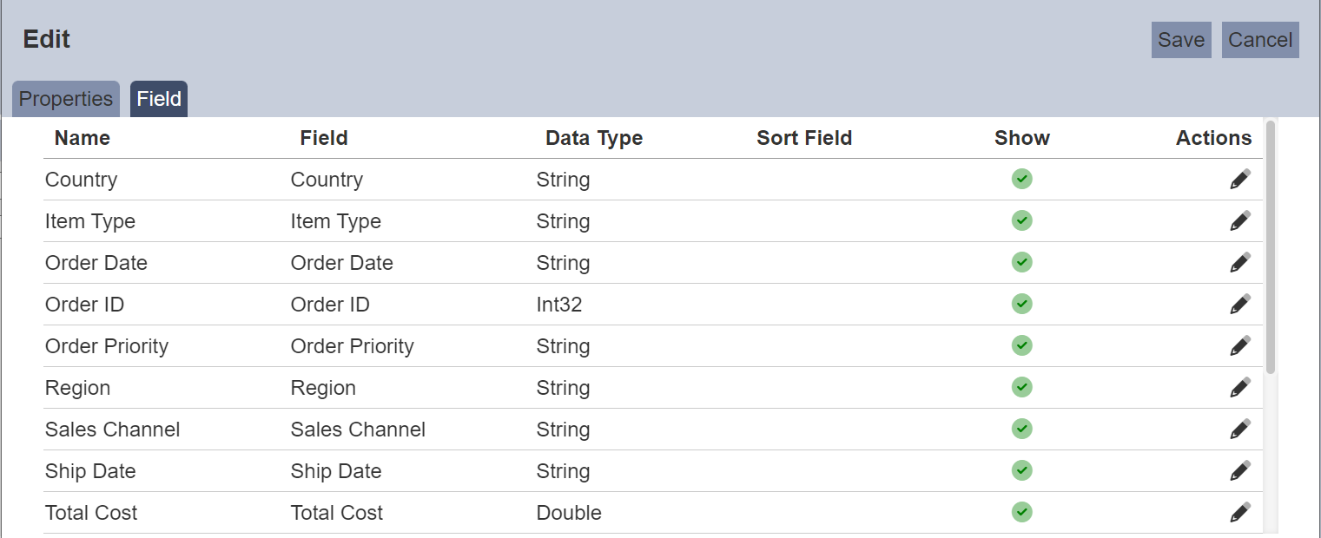1321x538 pixels.
Task: Cancel the edit dialog
Action: coord(1260,40)
